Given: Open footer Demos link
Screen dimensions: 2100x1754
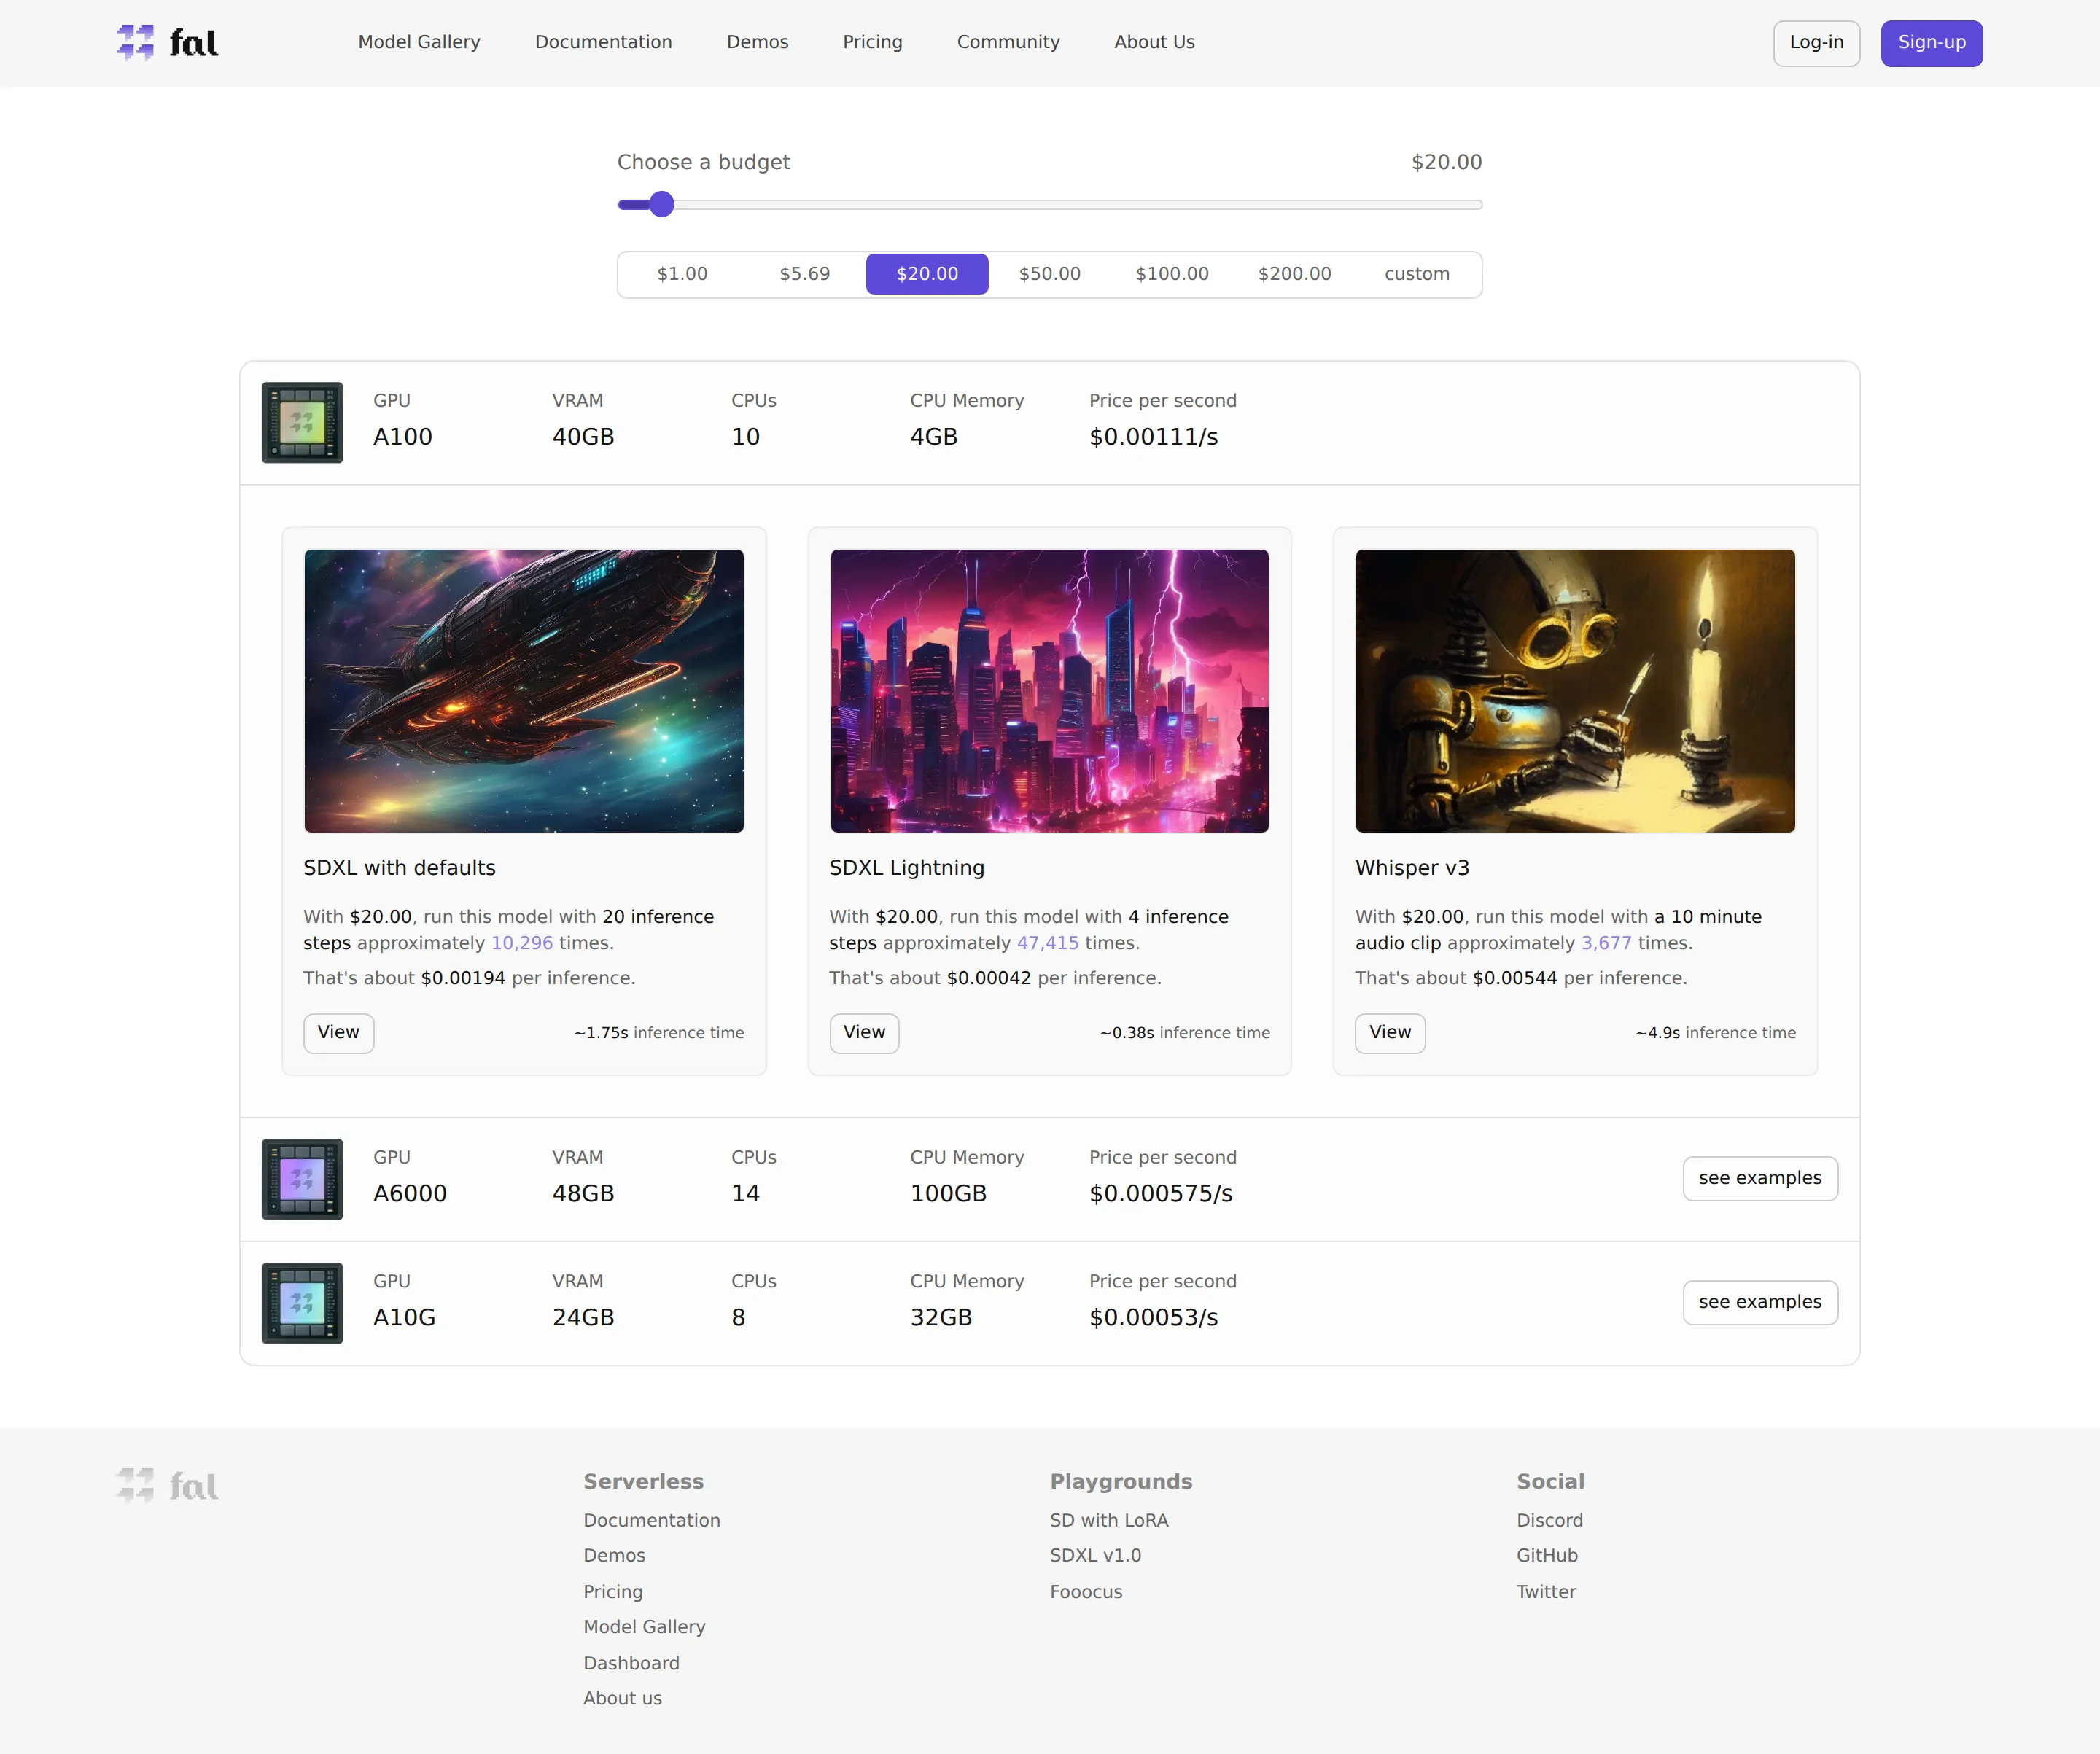Looking at the screenshot, I should (x=614, y=1555).
